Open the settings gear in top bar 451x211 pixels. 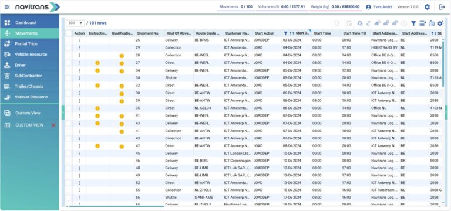point(427,7)
